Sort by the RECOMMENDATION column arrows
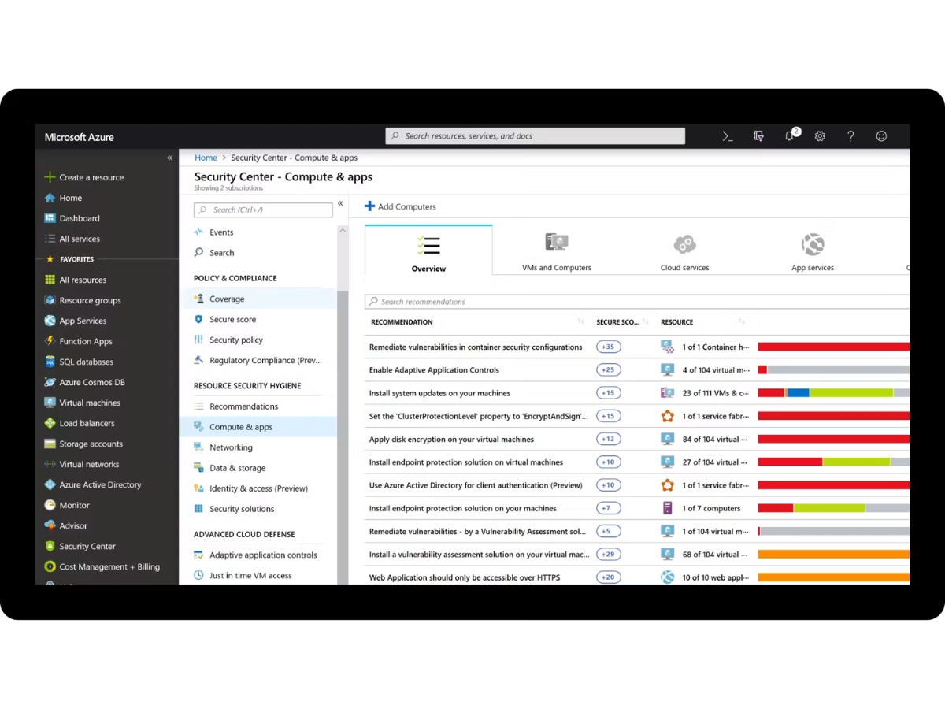Screen dimensions: 945x709 [x=580, y=321]
